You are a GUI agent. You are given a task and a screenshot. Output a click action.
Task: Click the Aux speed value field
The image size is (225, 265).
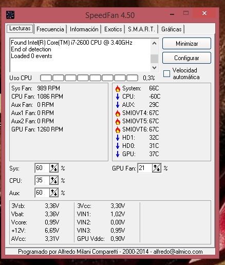click(42, 193)
